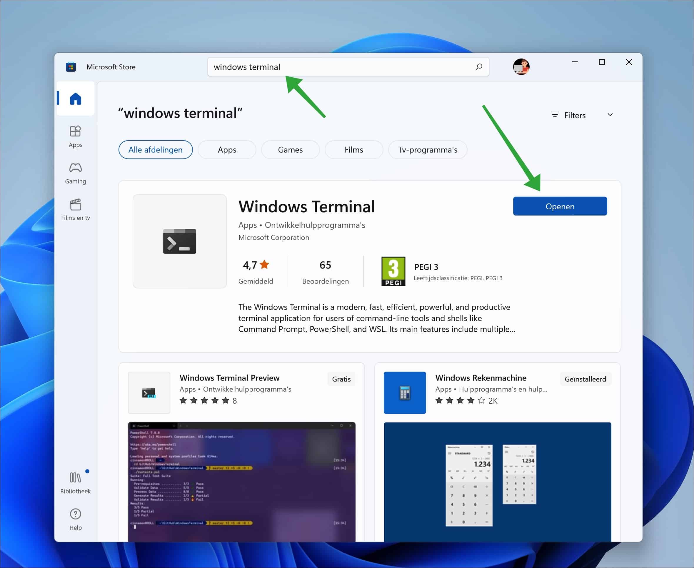Open Windows Terminal via the Openen button

[x=560, y=206]
